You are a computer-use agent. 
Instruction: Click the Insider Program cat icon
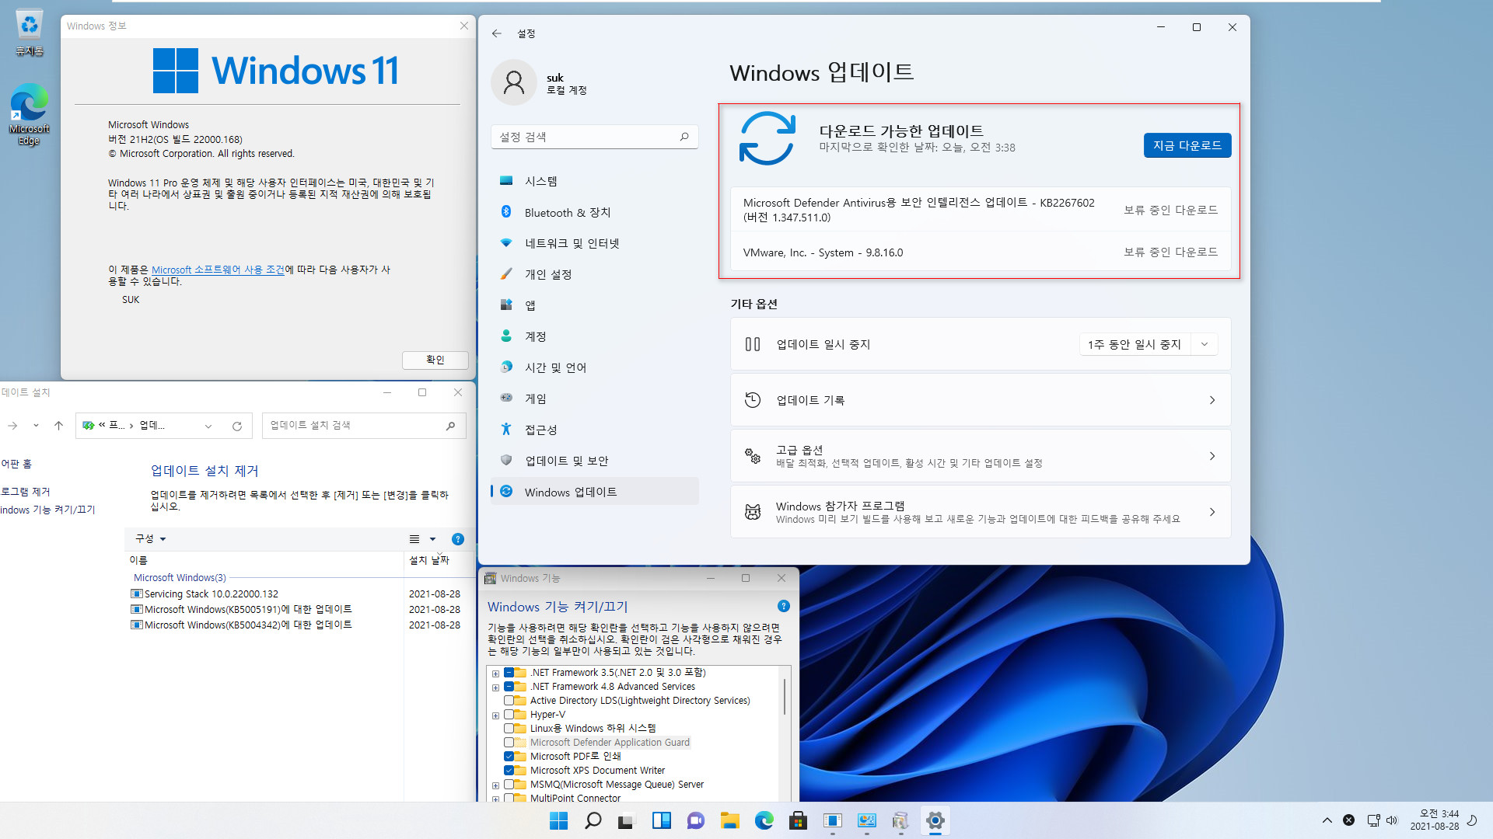pos(752,512)
